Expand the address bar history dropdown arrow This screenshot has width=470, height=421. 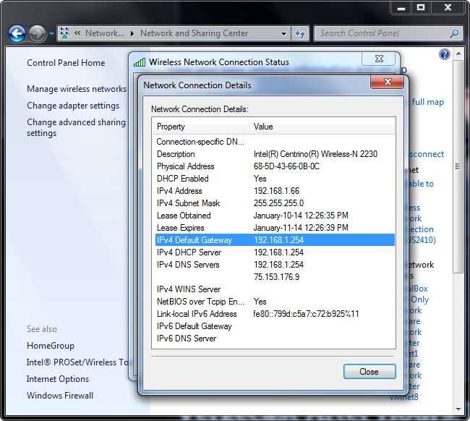(283, 33)
